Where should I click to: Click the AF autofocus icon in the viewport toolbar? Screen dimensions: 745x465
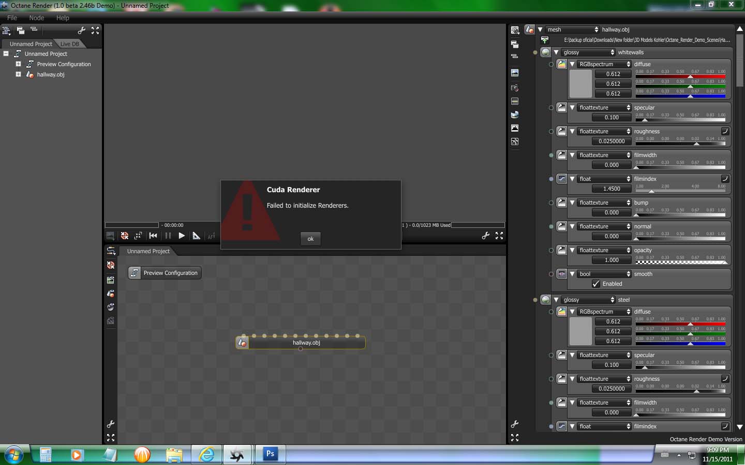coord(211,236)
